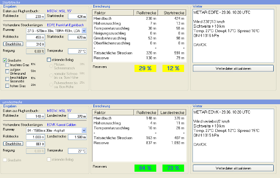Tick the aufgew. Untergrund checkbox
Viewport: 280px width, 178px height.
coord(7,72)
